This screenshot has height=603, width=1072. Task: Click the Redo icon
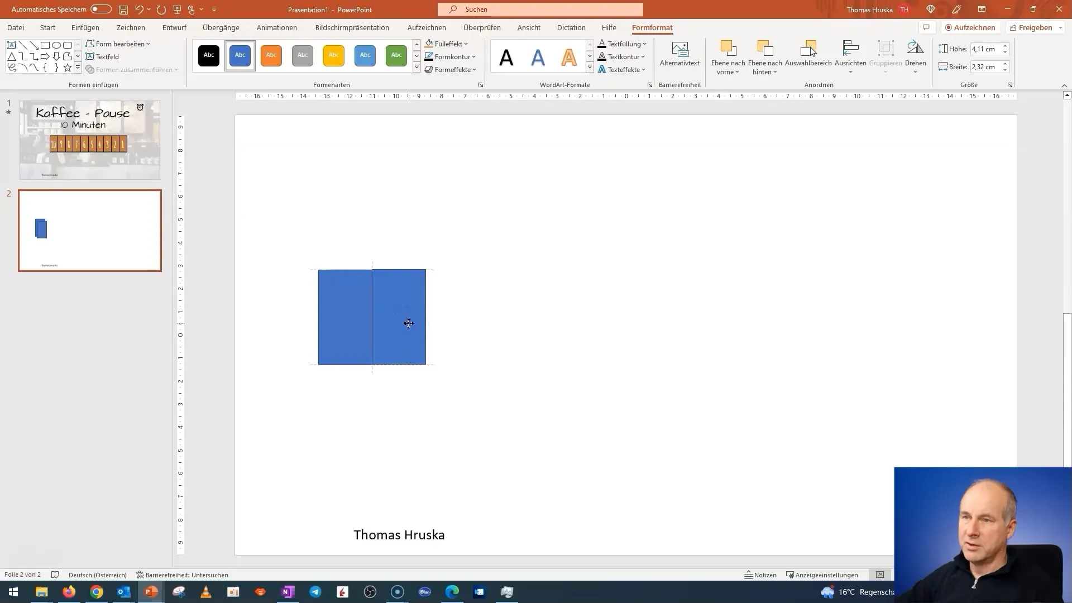click(x=161, y=9)
